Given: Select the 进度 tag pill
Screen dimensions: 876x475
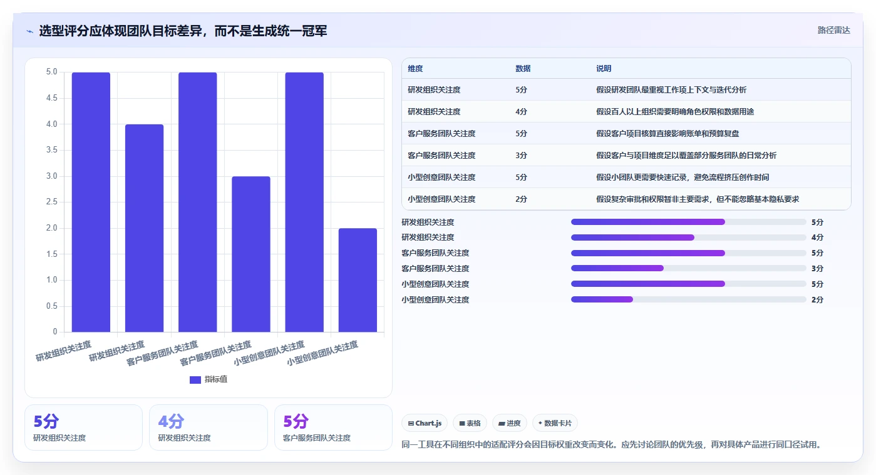Looking at the screenshot, I should coord(510,423).
